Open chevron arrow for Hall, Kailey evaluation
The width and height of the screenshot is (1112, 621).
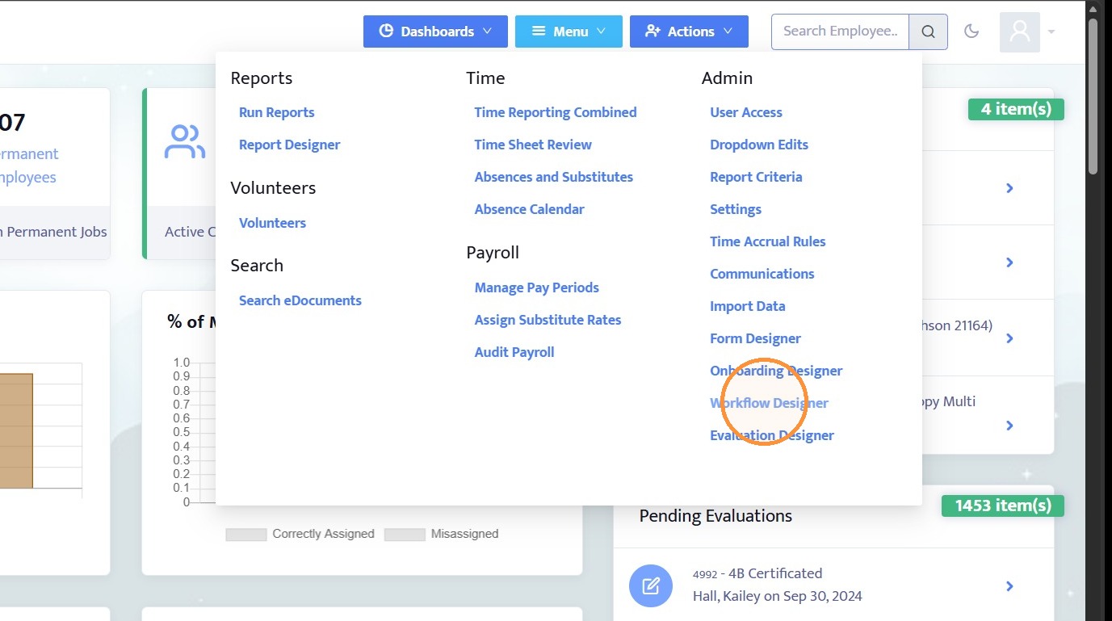pyautogui.click(x=1009, y=586)
